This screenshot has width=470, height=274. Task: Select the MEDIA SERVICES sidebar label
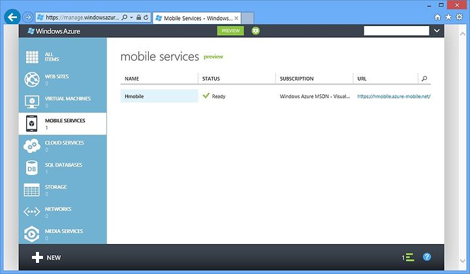click(64, 231)
